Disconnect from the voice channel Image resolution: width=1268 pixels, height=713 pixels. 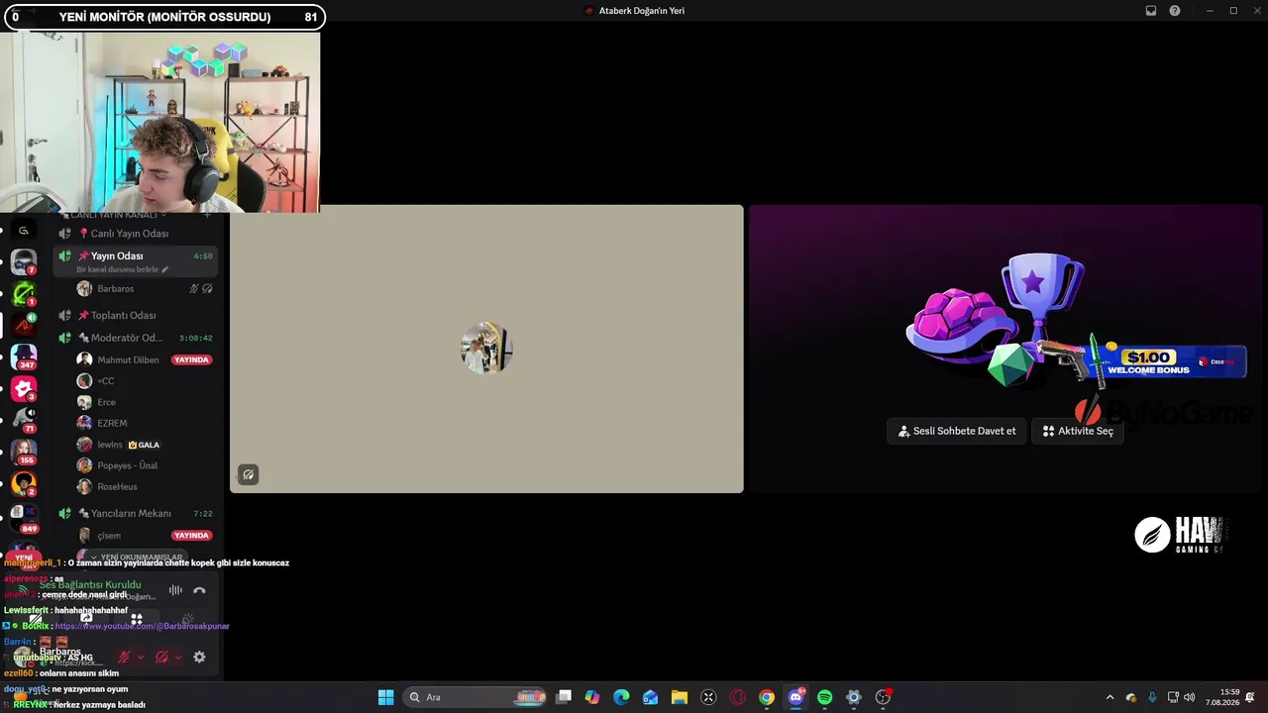[x=199, y=590]
